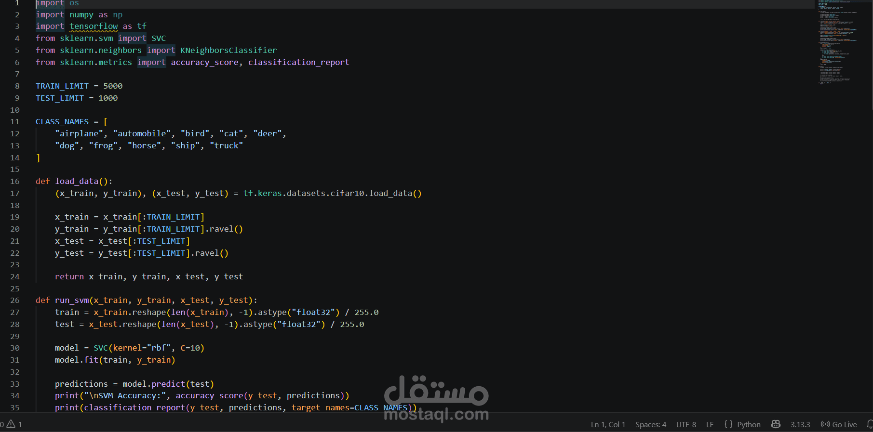873x432 pixels.
Task: Click line number 11 in the gutter
Action: pyautogui.click(x=15, y=122)
